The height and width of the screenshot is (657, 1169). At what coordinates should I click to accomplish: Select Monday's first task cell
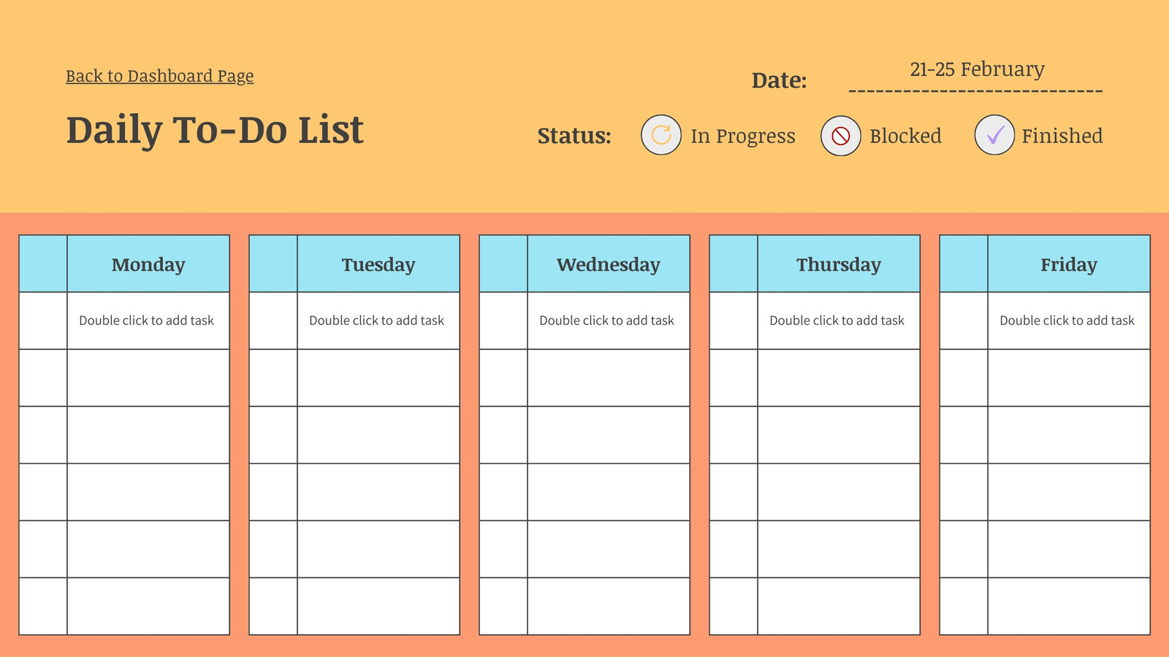[x=148, y=320]
